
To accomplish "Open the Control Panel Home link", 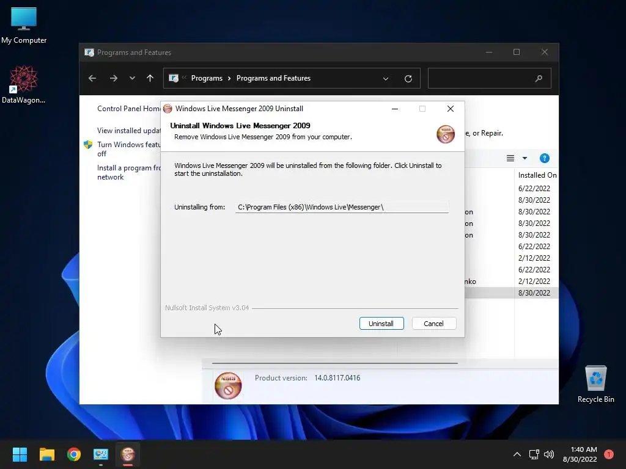I will 128,109.
